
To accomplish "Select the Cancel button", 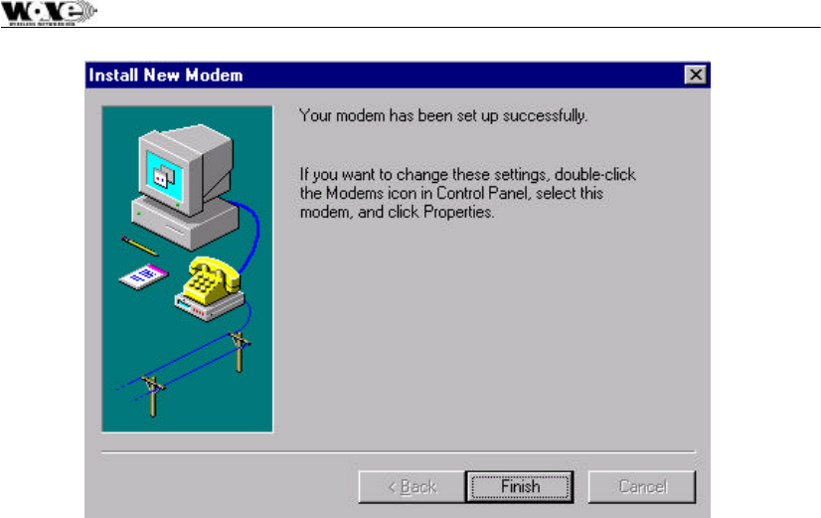I will tap(642, 486).
